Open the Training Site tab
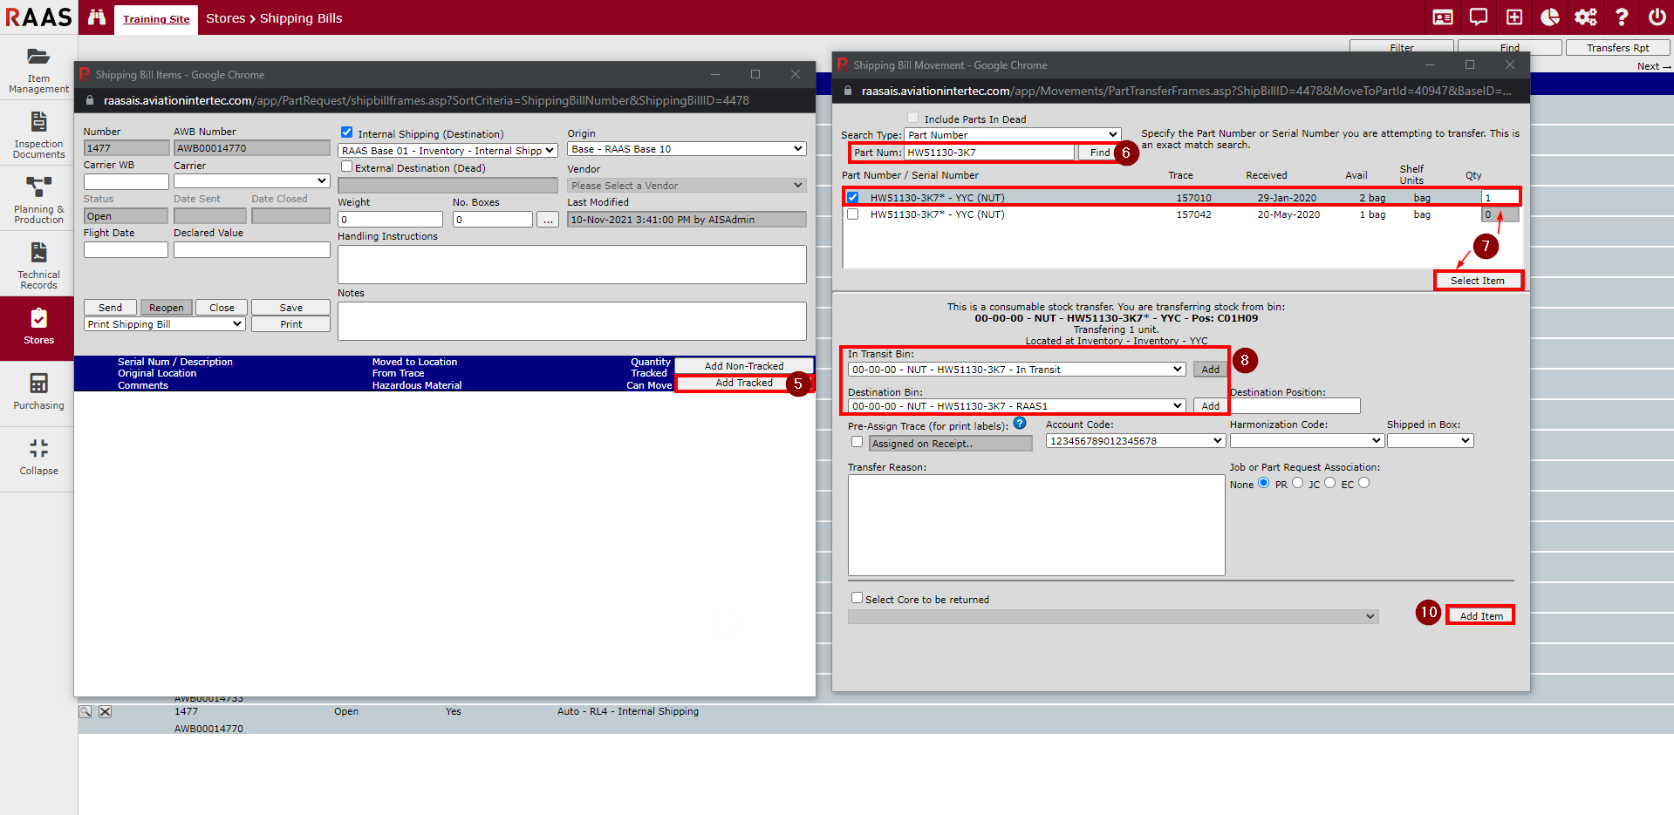 tap(156, 19)
